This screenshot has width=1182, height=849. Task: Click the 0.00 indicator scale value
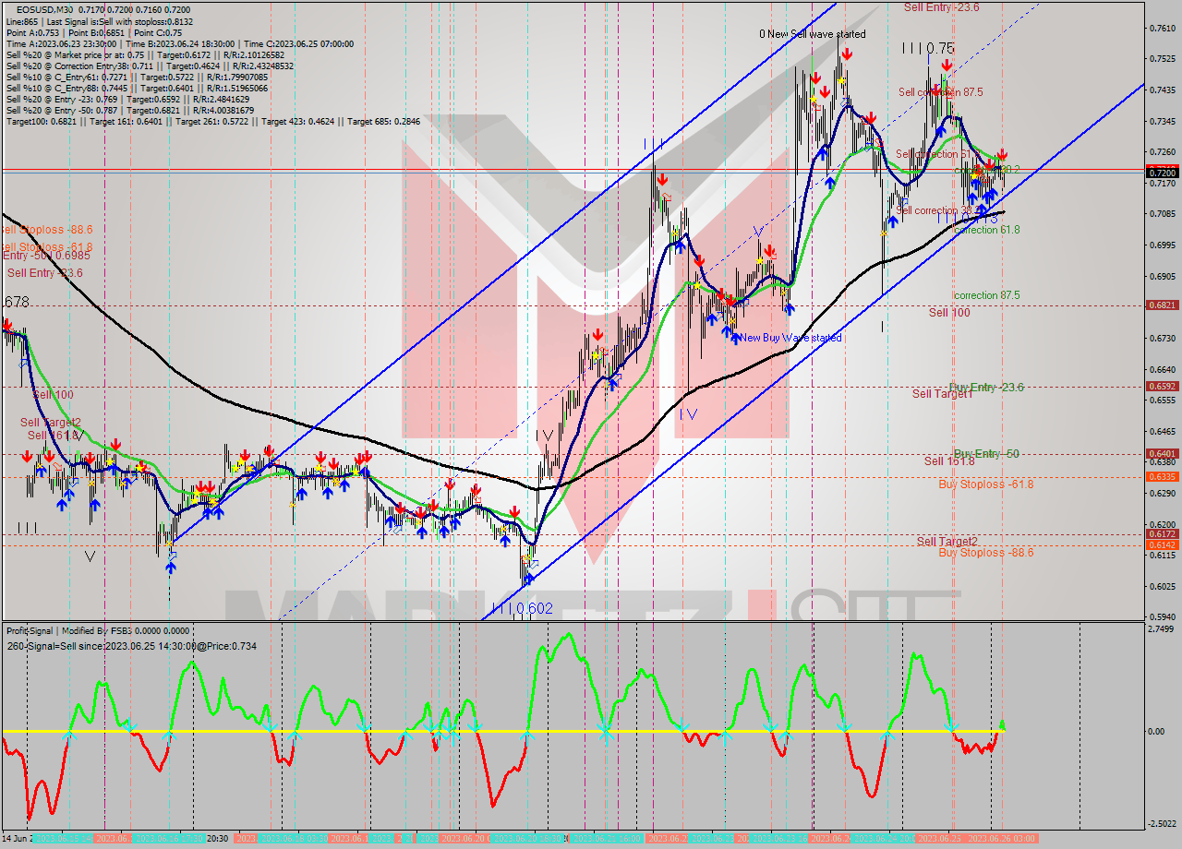point(1156,731)
